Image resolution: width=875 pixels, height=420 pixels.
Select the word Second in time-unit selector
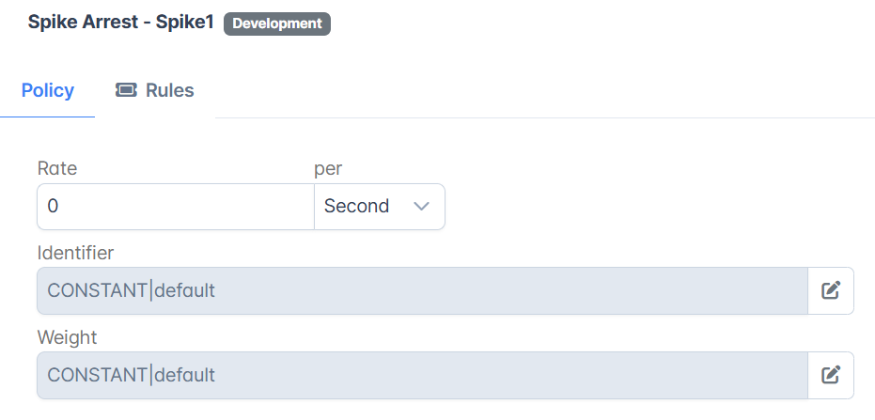pos(356,206)
